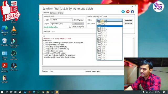168x94 pixels.
Task: Open notification center in taskbar
Action: pyautogui.click(x=164, y=92)
